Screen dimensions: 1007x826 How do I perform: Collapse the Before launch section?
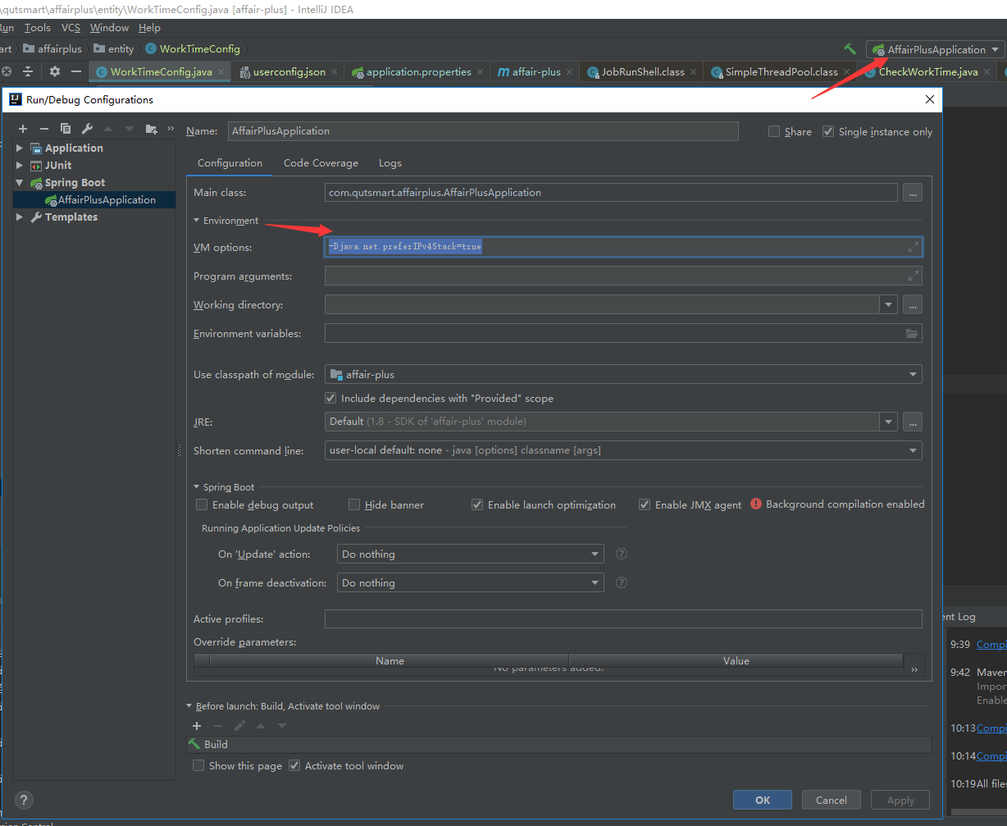pos(189,705)
